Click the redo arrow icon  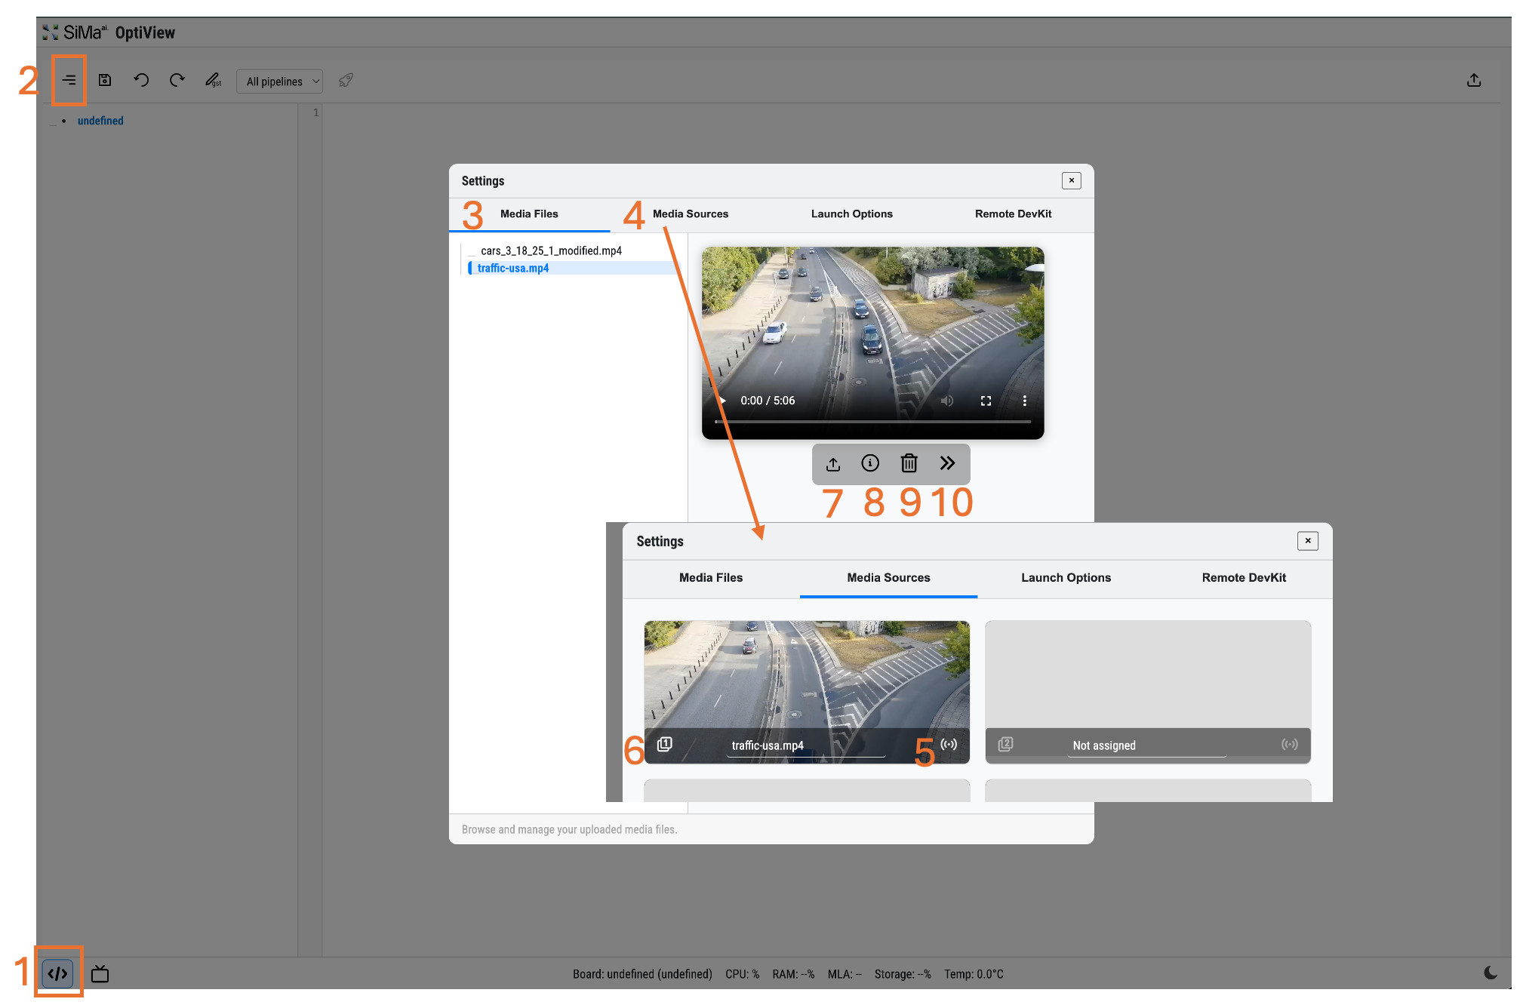(177, 80)
